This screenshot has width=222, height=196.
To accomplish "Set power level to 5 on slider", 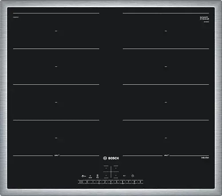I will (117, 182).
